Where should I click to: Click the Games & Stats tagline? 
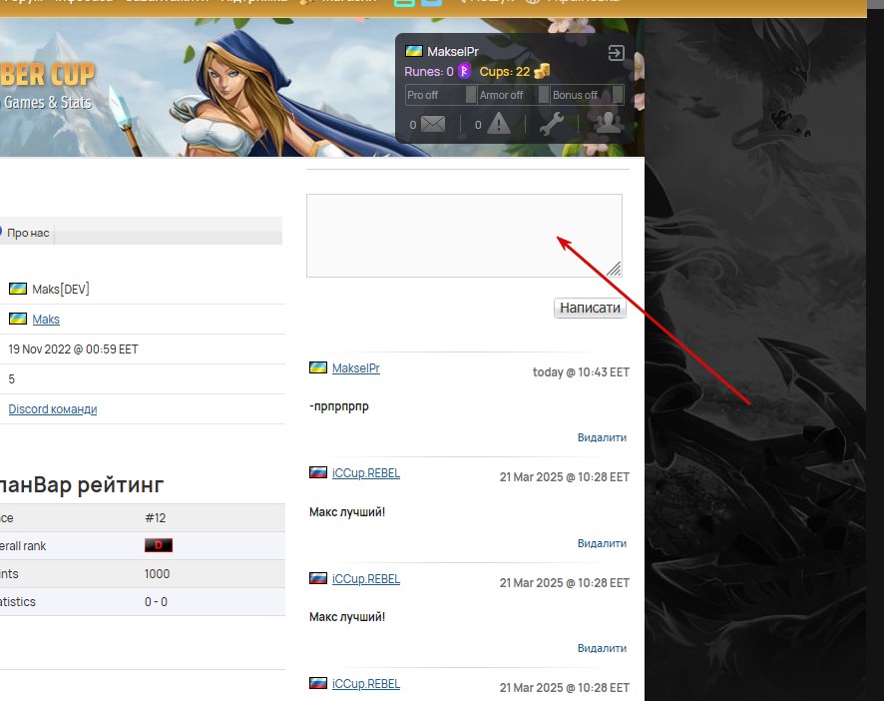coord(47,102)
